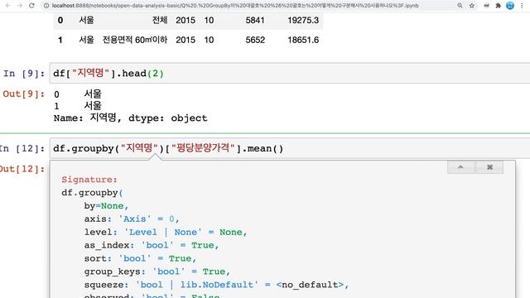Image resolution: width=530 pixels, height=298 pixels.
Task: Open the zoom magnifier in address bar
Action: click(460, 6)
